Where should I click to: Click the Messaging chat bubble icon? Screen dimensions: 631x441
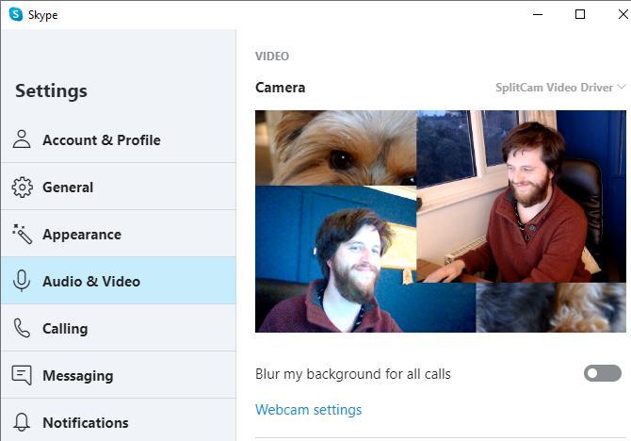pyautogui.click(x=22, y=375)
